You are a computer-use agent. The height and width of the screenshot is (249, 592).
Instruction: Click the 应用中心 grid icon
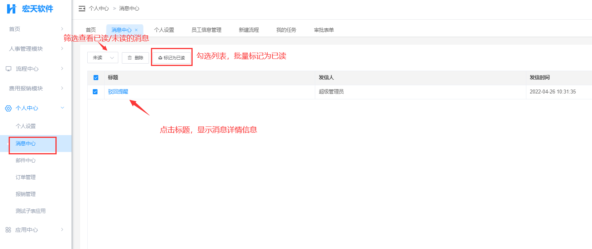[8, 230]
